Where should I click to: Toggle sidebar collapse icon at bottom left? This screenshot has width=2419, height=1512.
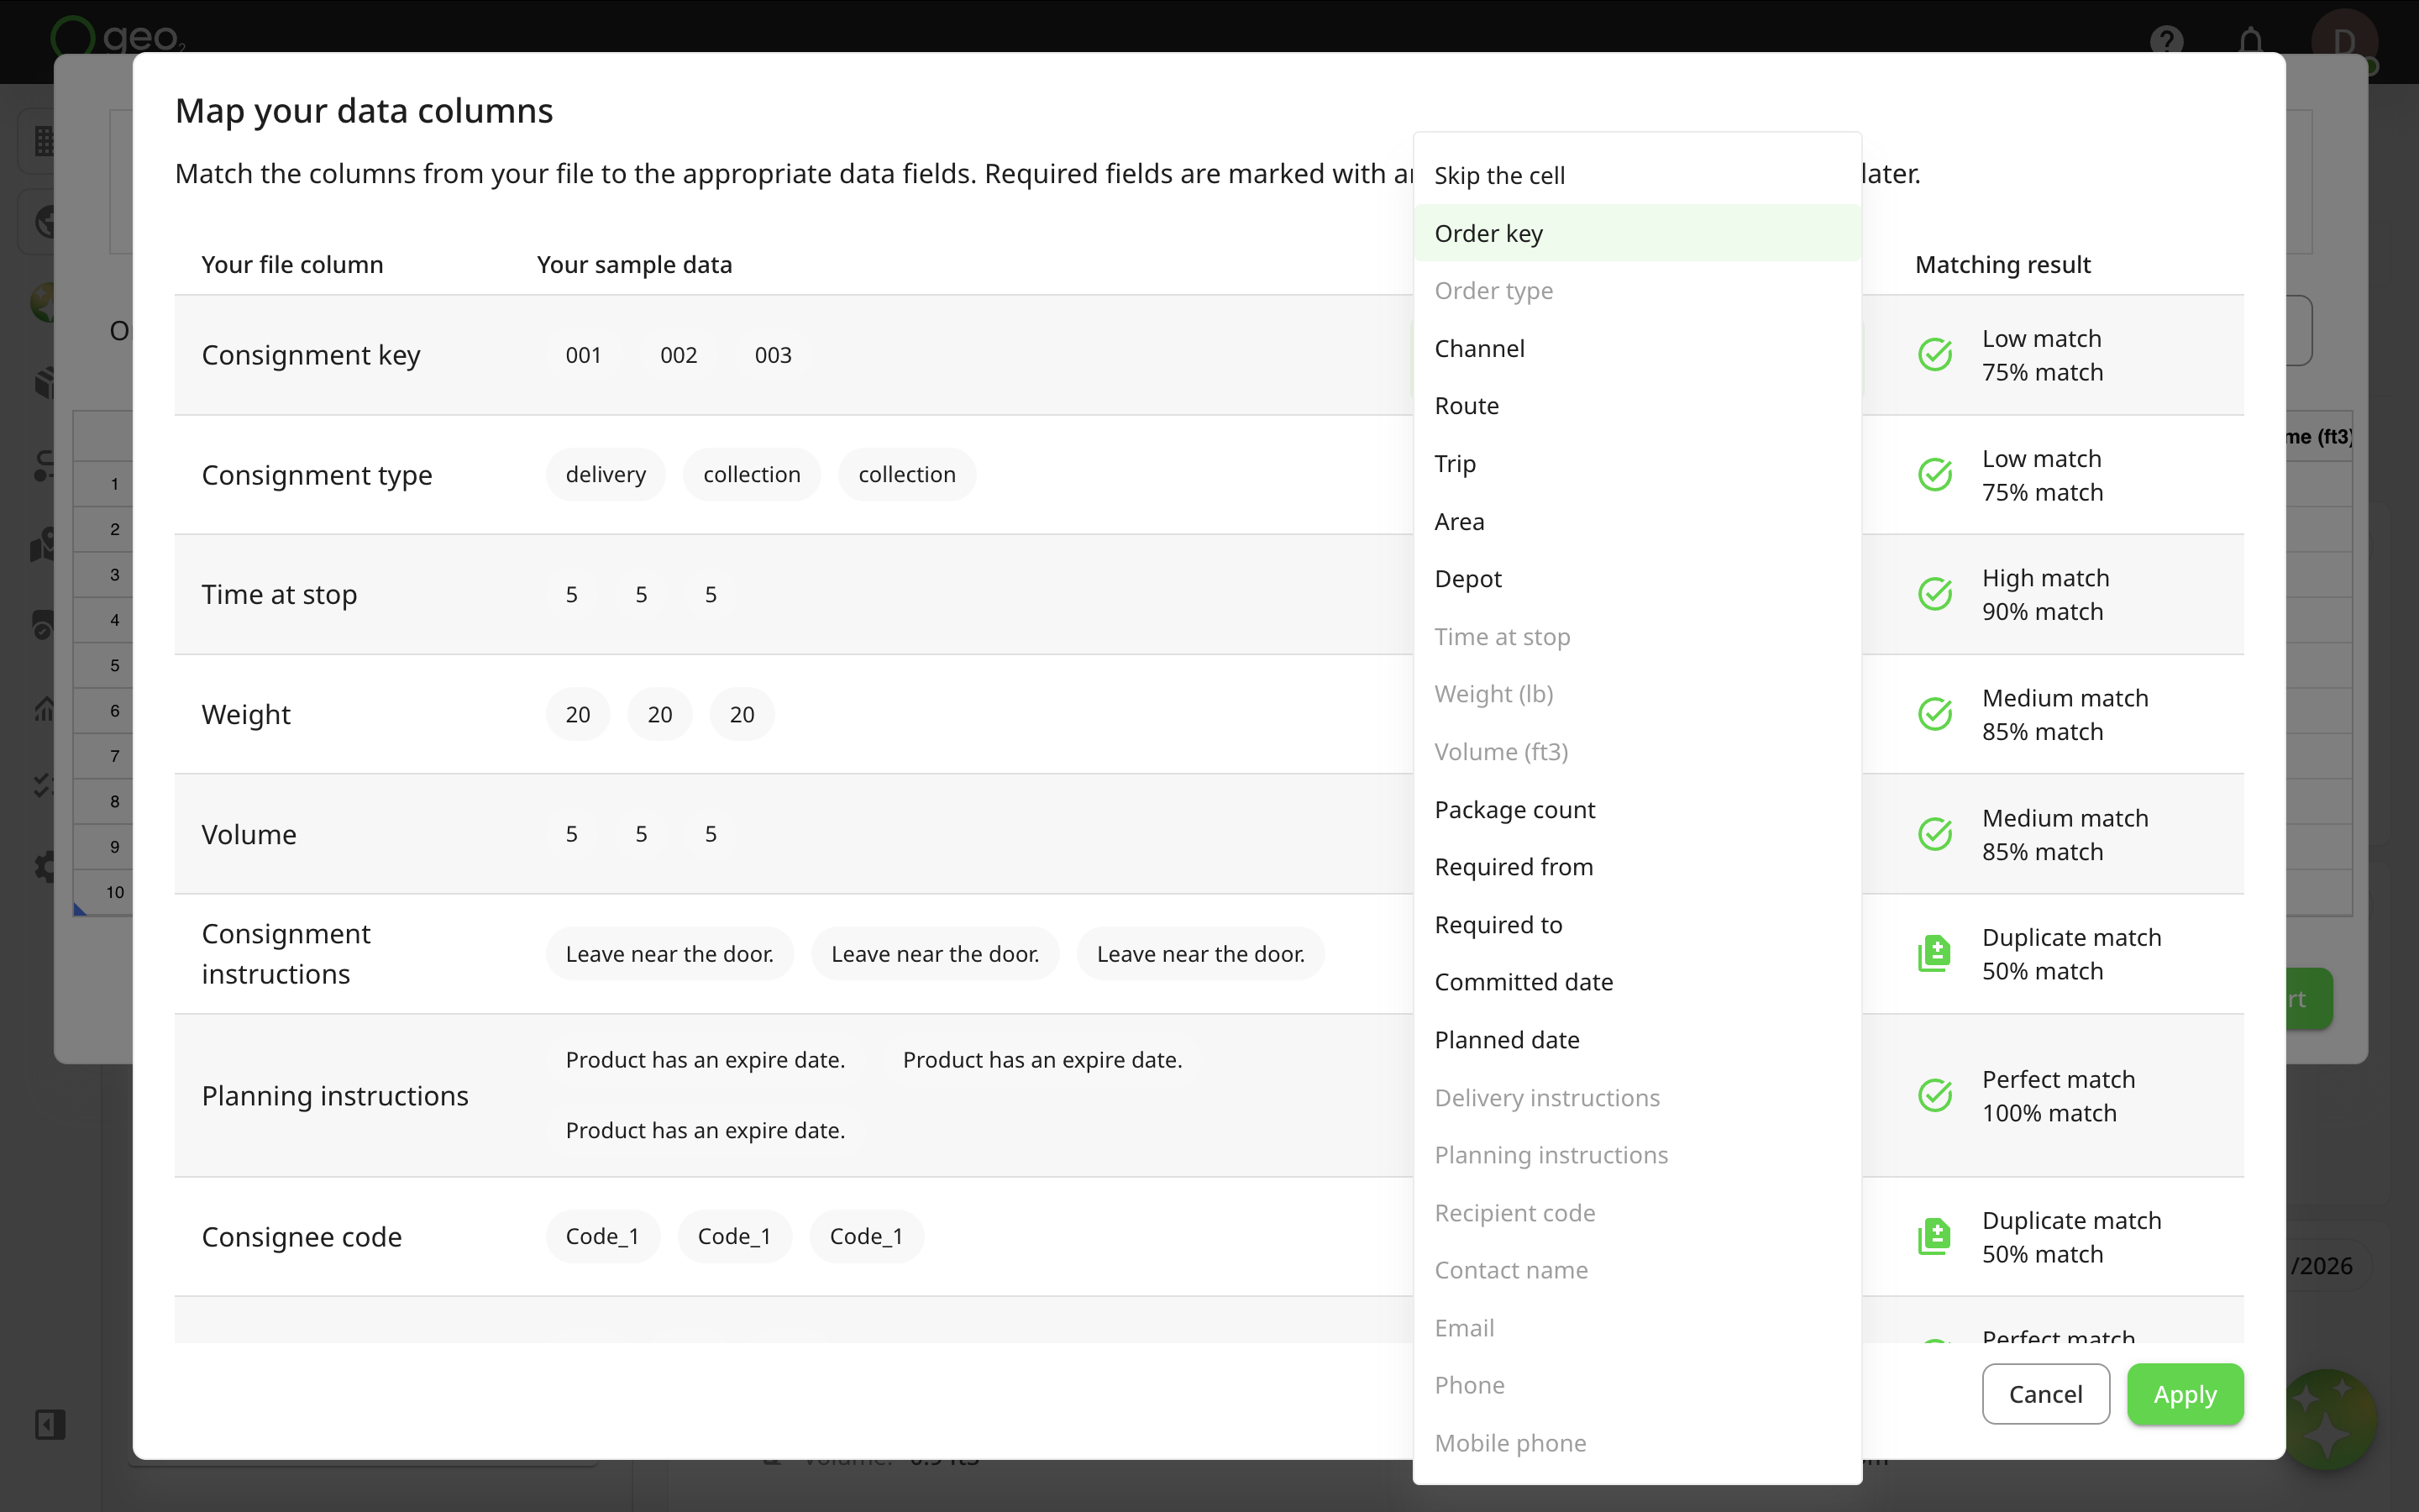tap(50, 1424)
